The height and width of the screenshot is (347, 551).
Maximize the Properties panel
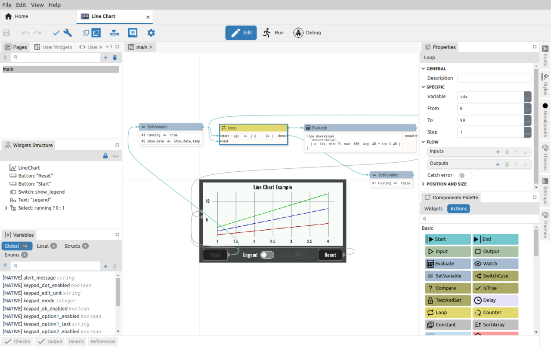coord(535,47)
